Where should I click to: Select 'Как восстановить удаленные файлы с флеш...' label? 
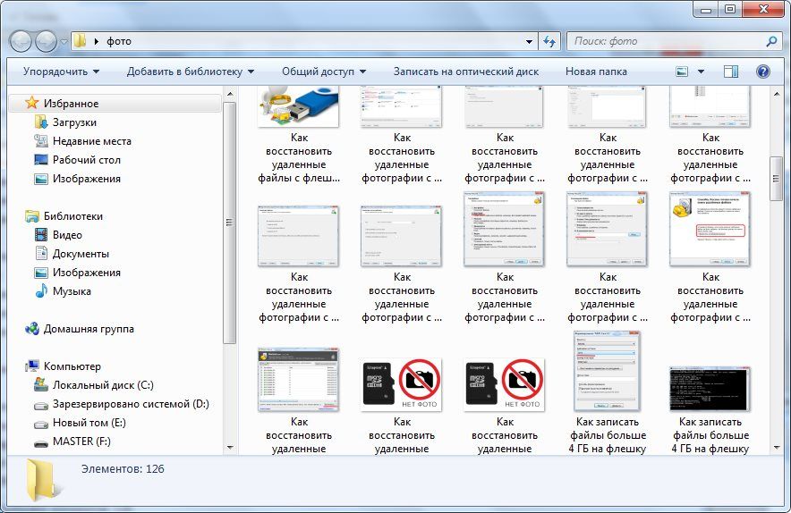(x=299, y=157)
